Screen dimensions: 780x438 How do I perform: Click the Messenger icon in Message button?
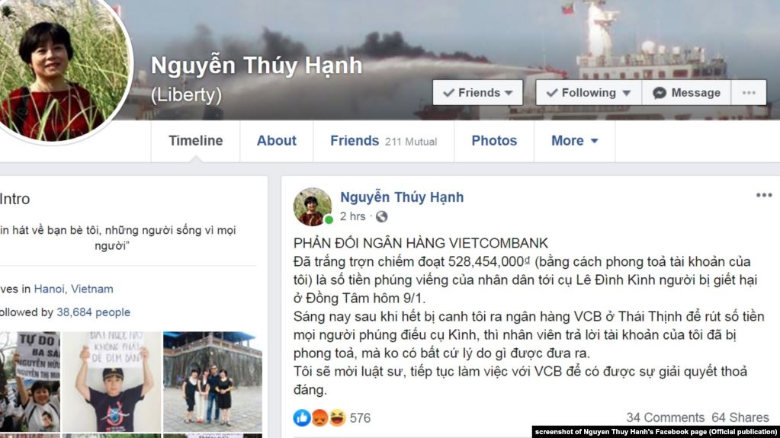click(x=660, y=93)
